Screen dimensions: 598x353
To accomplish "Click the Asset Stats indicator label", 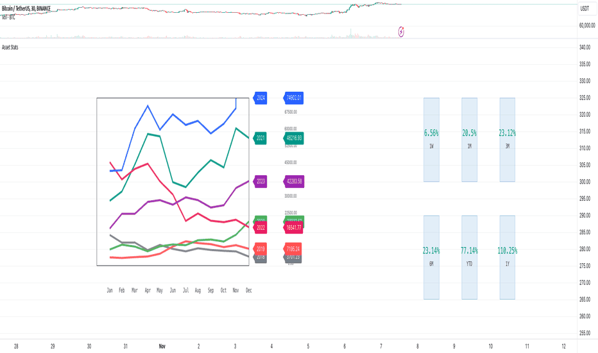I will [10, 47].
